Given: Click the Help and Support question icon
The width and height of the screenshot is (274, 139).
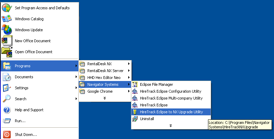Looking at the screenshot, I should click(x=7, y=110).
